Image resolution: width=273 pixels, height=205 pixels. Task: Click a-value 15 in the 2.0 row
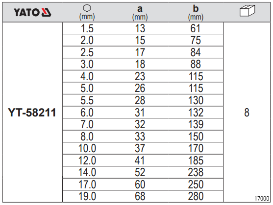click(x=140, y=41)
